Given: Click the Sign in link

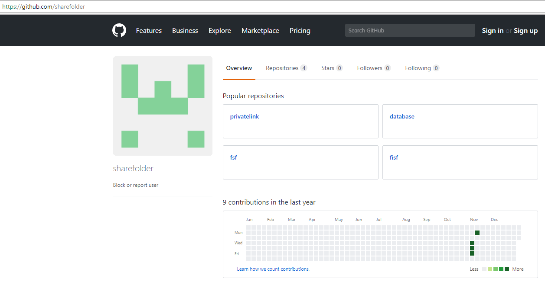Looking at the screenshot, I should [x=493, y=31].
